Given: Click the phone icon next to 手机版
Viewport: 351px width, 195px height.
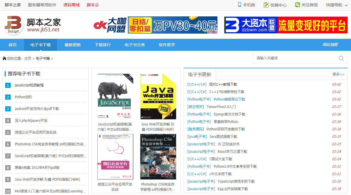Looking at the screenshot, I should tap(239, 4).
